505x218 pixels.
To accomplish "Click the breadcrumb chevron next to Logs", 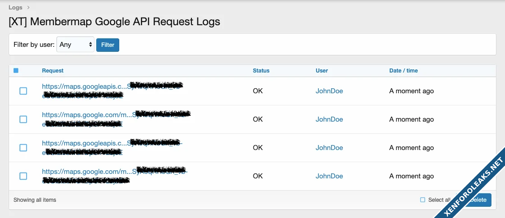I will pyautogui.click(x=28, y=7).
